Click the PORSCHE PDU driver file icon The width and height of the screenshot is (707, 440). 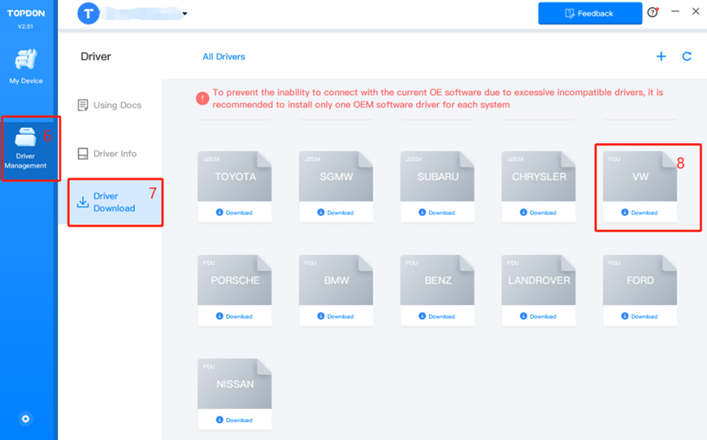coord(235,280)
